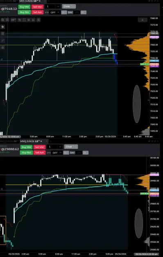Viewport: 163px width, 257px height.
Task: Click Sell Mkt in the MNQ panel
Action: [39, 147]
